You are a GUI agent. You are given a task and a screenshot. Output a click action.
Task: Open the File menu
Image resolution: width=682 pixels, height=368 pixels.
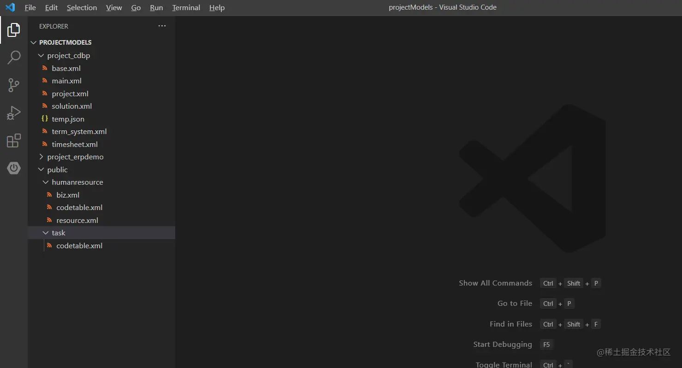(30, 7)
